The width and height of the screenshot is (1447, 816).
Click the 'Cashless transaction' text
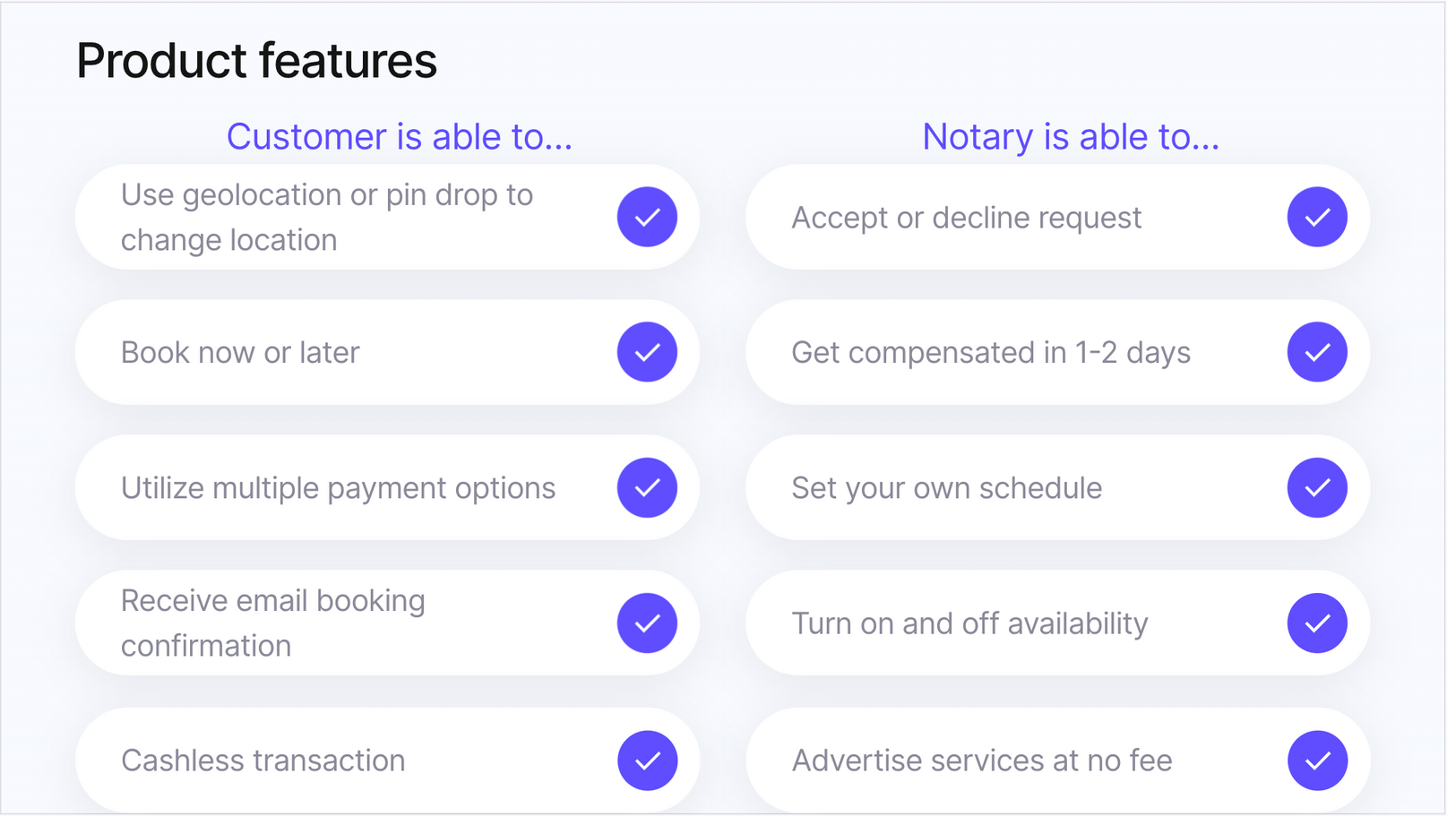(263, 760)
